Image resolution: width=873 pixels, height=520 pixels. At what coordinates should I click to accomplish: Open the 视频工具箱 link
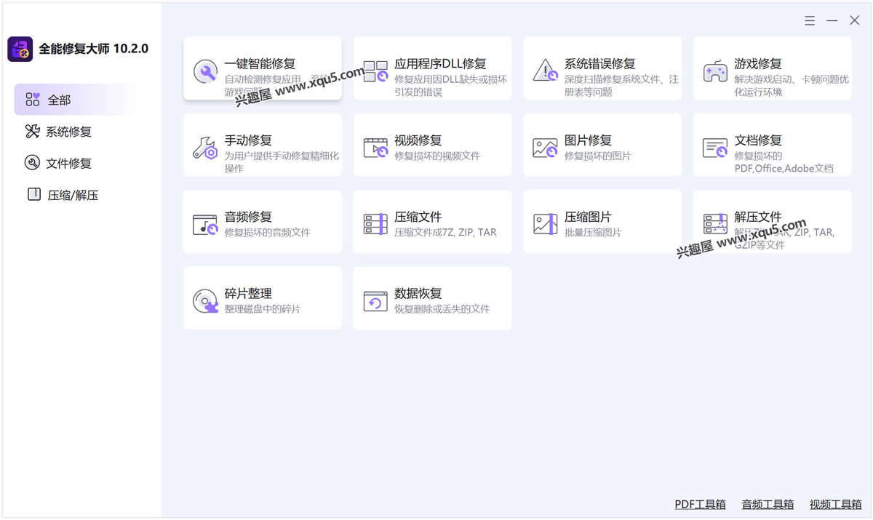[x=835, y=504]
